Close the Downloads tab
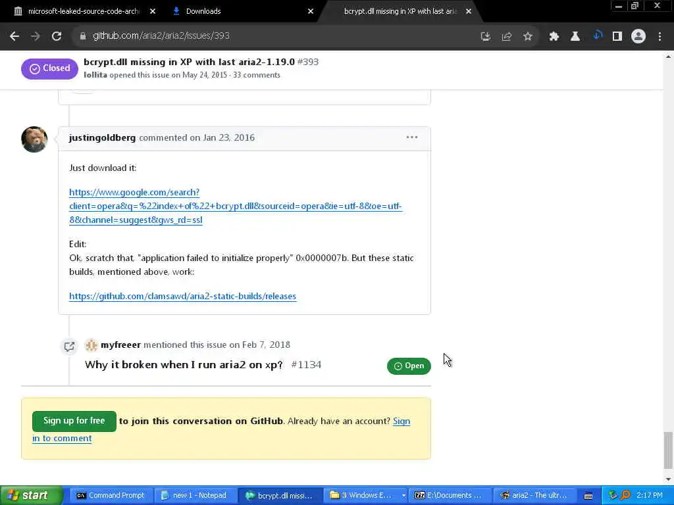 tap(311, 11)
